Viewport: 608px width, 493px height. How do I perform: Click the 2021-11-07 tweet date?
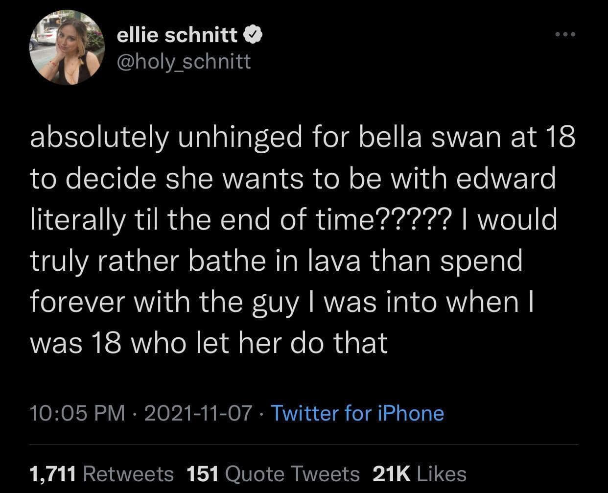198,413
